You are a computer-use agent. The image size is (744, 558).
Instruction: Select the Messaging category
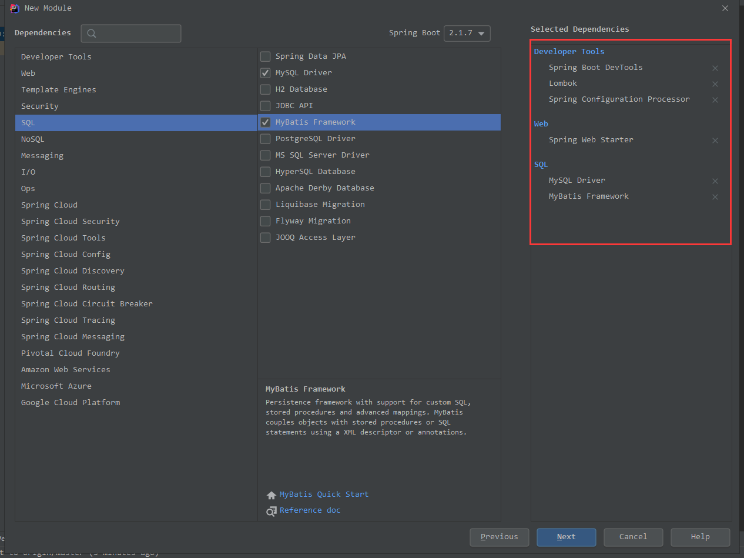[136, 156]
